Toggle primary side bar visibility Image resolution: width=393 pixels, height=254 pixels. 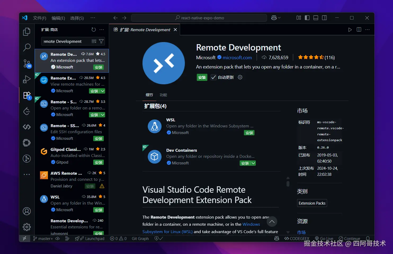(307, 18)
